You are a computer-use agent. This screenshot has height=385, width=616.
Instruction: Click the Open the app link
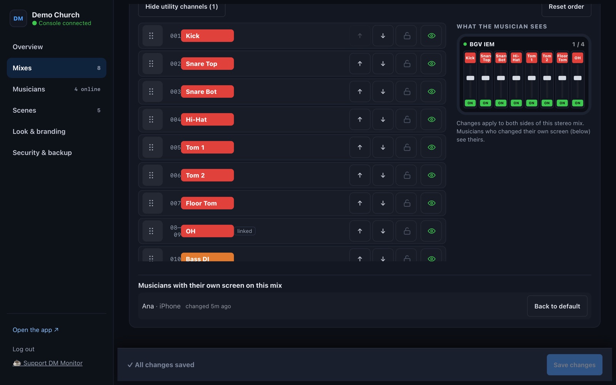35,330
